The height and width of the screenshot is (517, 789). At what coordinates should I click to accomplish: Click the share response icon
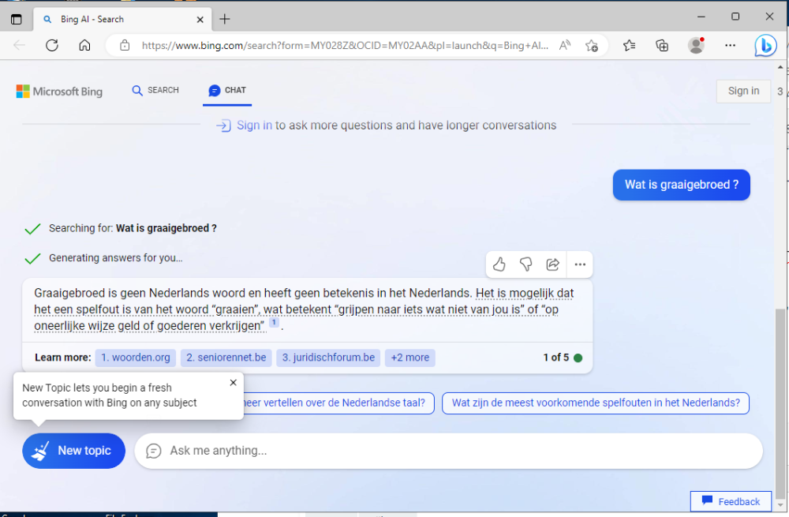coord(552,264)
